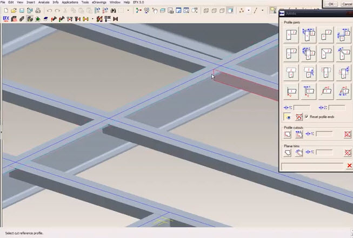Click the delete joint icon beside eye
Image resolution: width=353 pixels, height=238 pixels.
tap(299, 117)
